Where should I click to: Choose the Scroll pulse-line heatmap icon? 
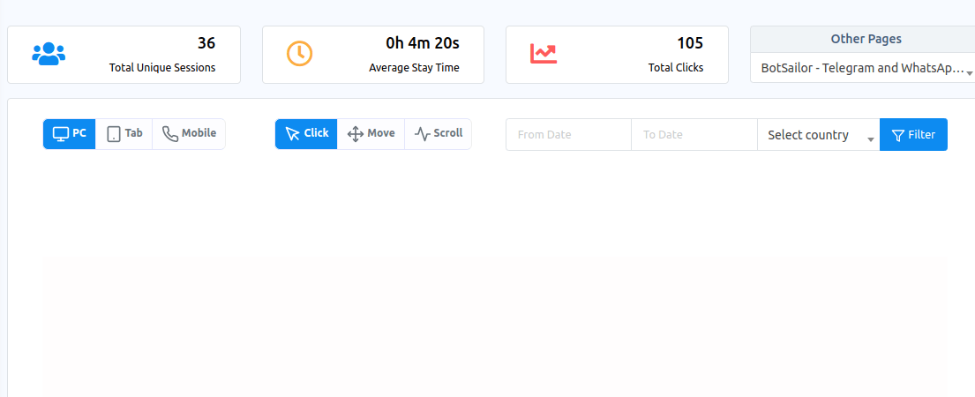[423, 134]
